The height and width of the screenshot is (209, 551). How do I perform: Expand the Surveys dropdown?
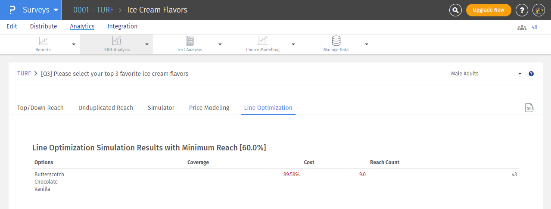(55, 10)
